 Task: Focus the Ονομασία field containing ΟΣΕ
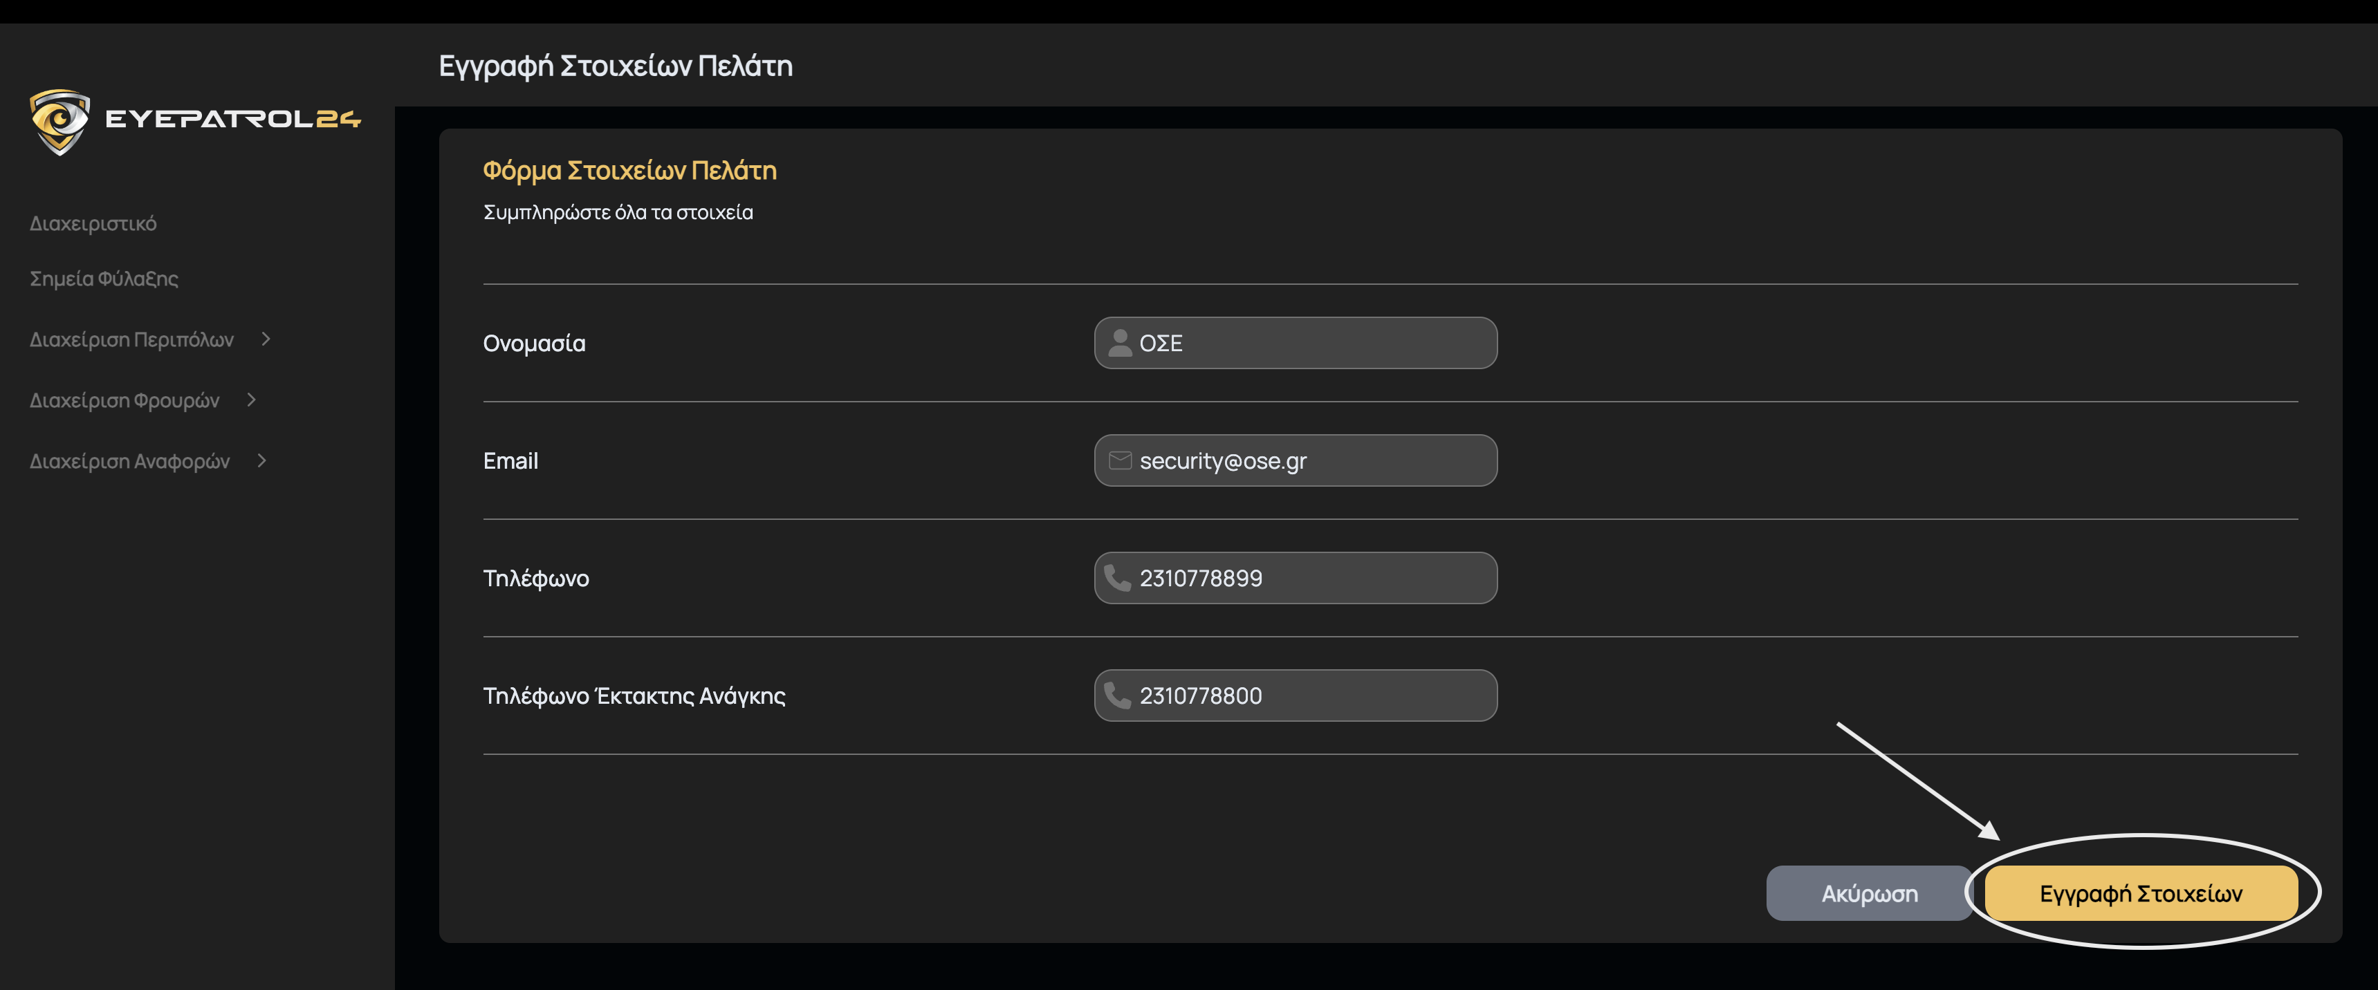pos(1311,343)
